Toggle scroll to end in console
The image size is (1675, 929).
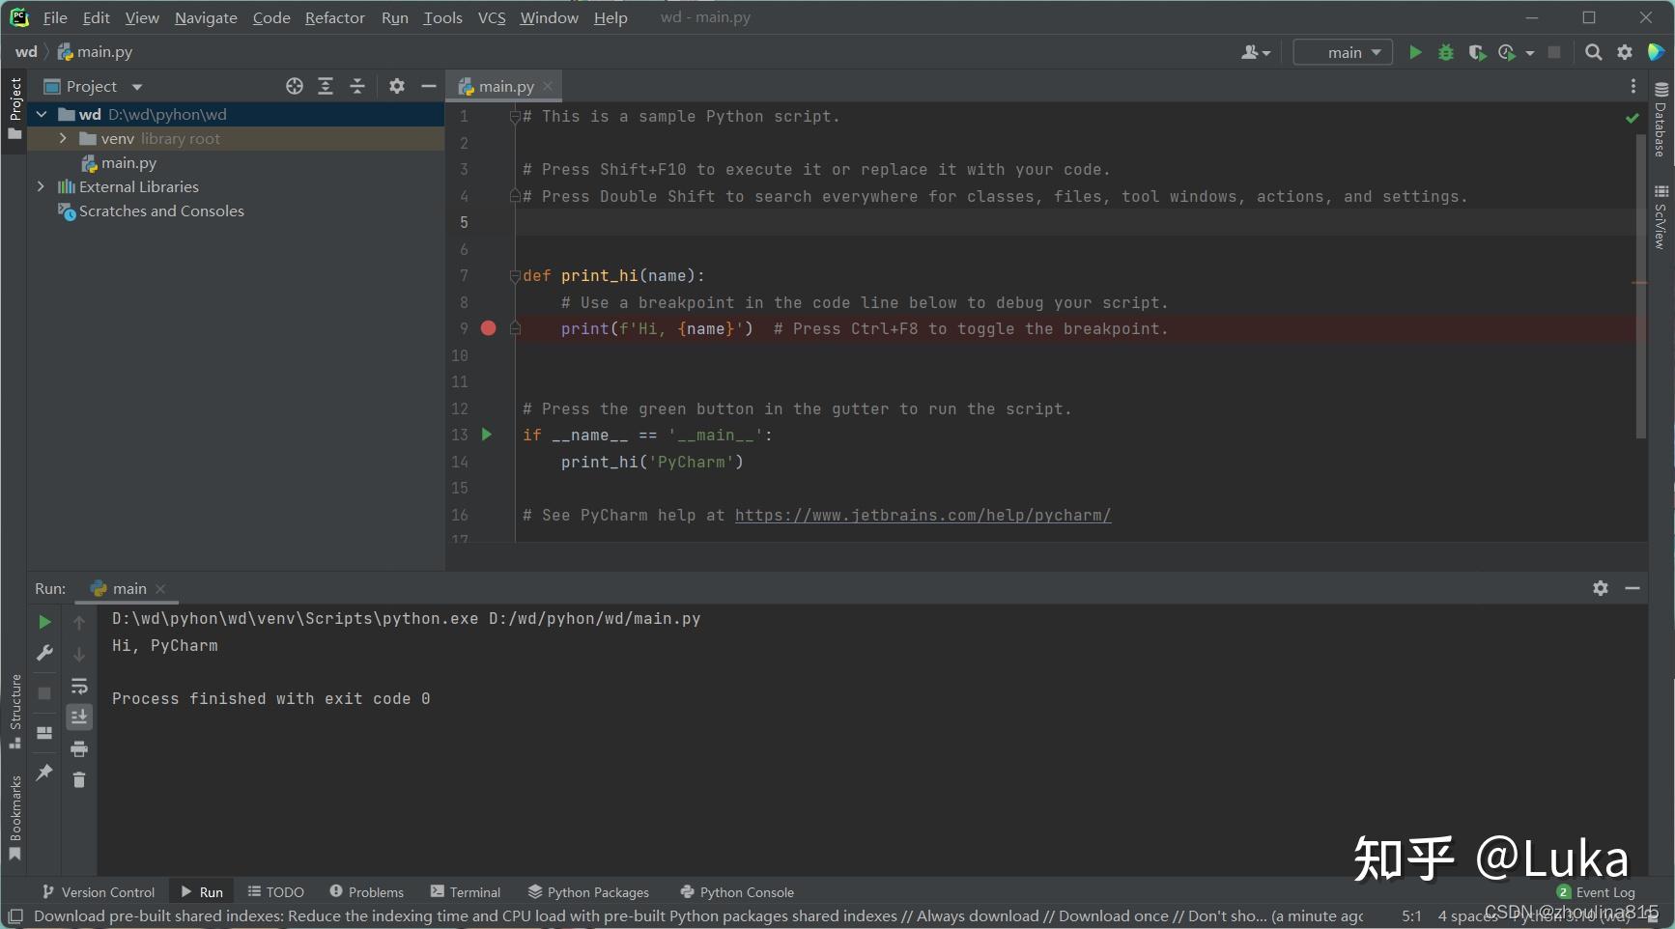(79, 717)
